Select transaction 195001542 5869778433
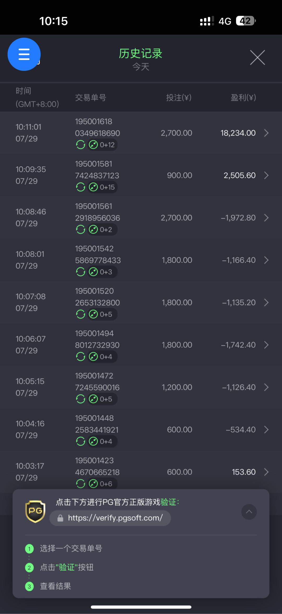The height and width of the screenshot is (614, 282). tap(98, 254)
